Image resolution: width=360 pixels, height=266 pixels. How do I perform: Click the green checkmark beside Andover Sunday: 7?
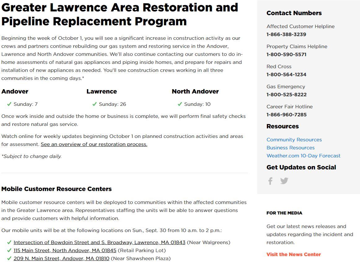[9, 104]
